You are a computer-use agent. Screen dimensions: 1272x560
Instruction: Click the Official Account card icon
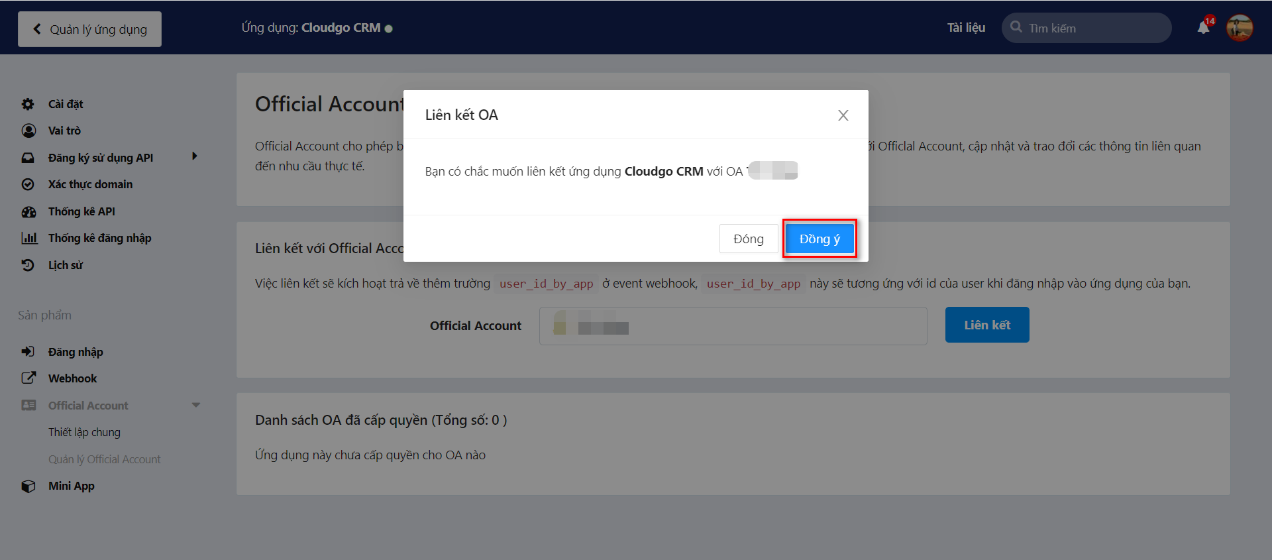(28, 405)
